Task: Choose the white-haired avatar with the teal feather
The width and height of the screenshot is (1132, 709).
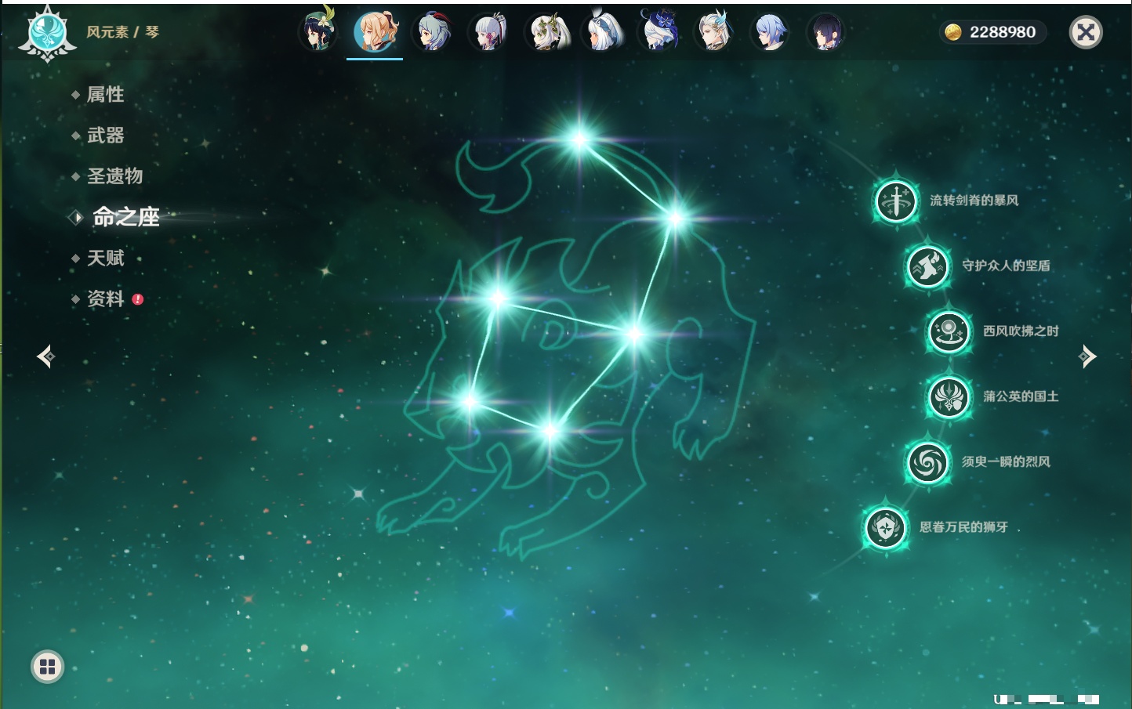Action: click(714, 32)
